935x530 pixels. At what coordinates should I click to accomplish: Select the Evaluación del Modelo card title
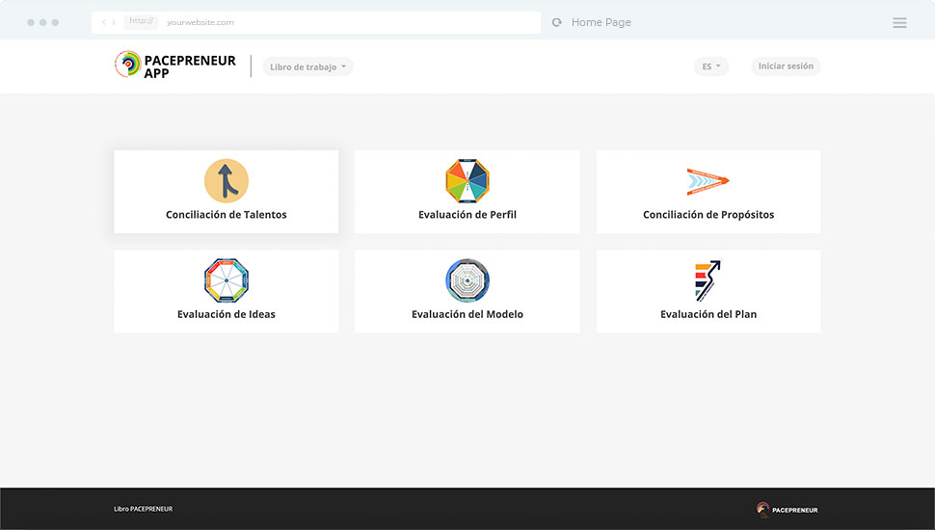467,314
